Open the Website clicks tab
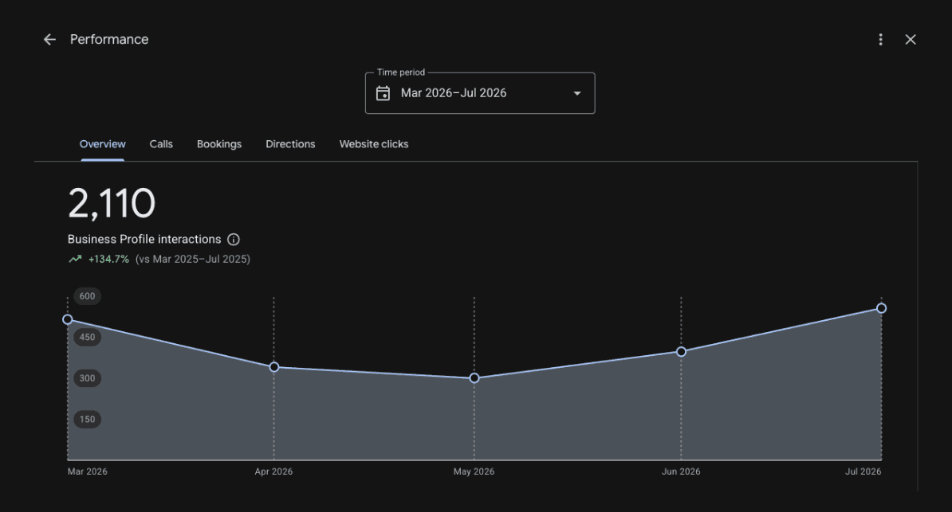The height and width of the screenshot is (512, 952). 374,144
